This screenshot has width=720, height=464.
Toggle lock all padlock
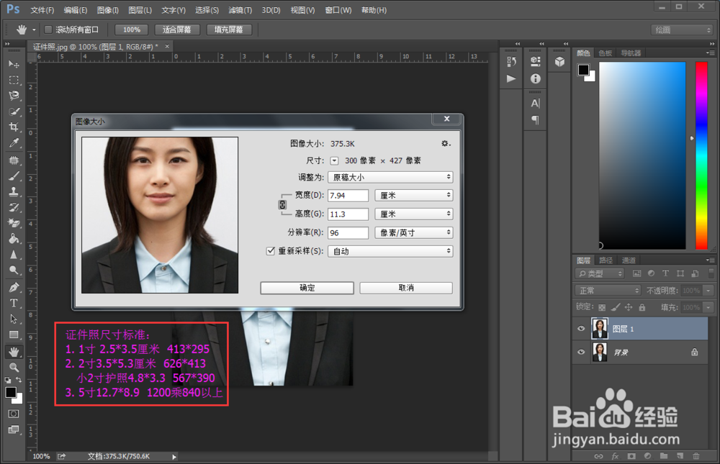642,307
